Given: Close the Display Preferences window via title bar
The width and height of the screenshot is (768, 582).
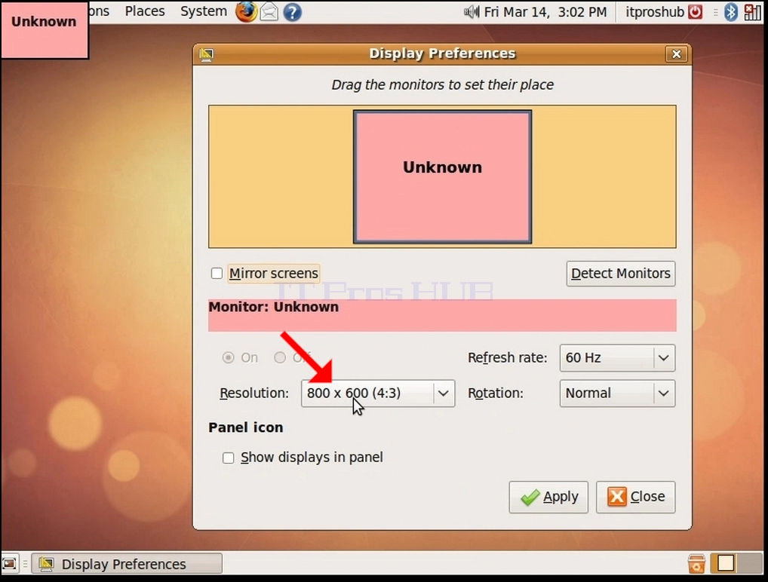Looking at the screenshot, I should pyautogui.click(x=677, y=54).
